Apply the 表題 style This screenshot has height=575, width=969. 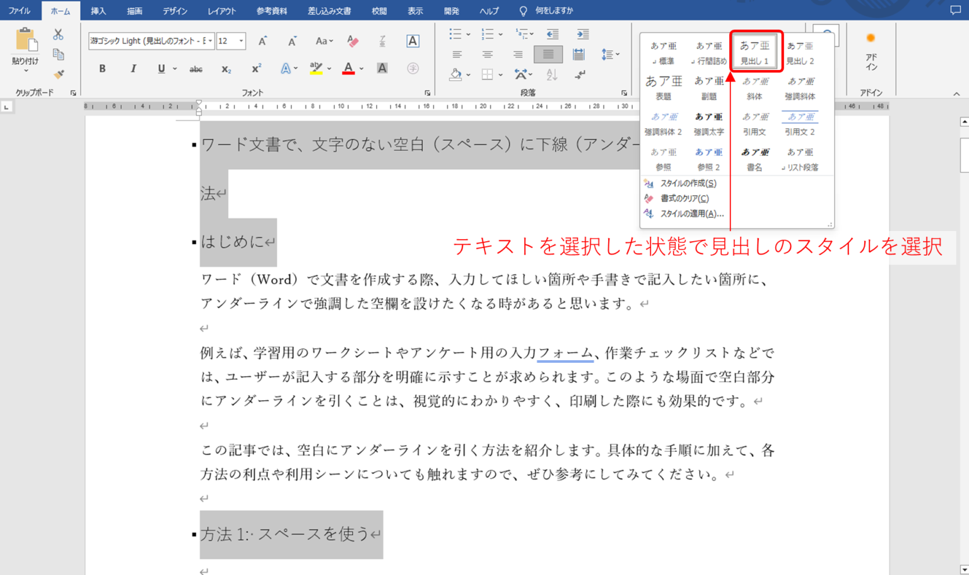(663, 88)
